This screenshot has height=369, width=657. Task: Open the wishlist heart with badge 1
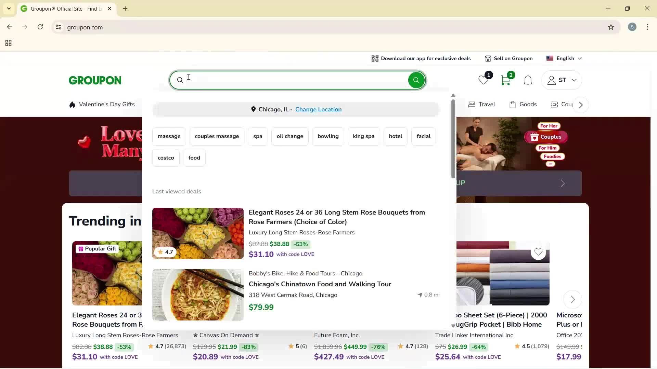(483, 81)
